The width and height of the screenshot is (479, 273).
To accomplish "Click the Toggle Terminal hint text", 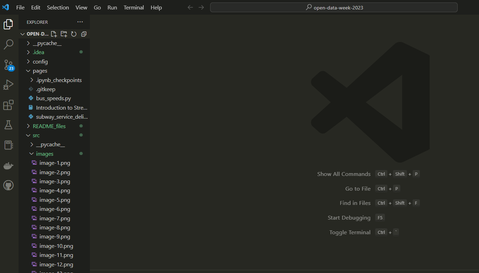I will tap(350, 232).
